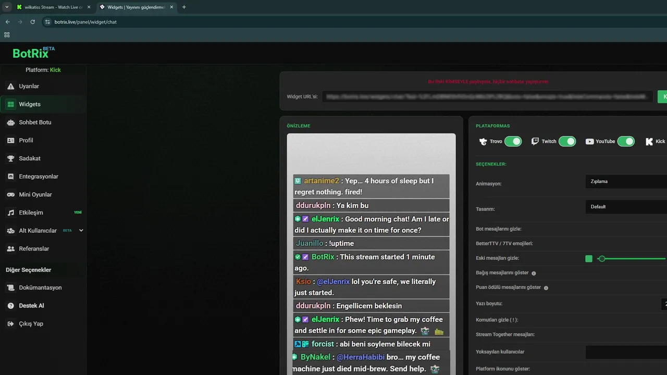667x375 pixels.
Task: Click the Uyarılar warning triangle icon
Action: point(10,86)
